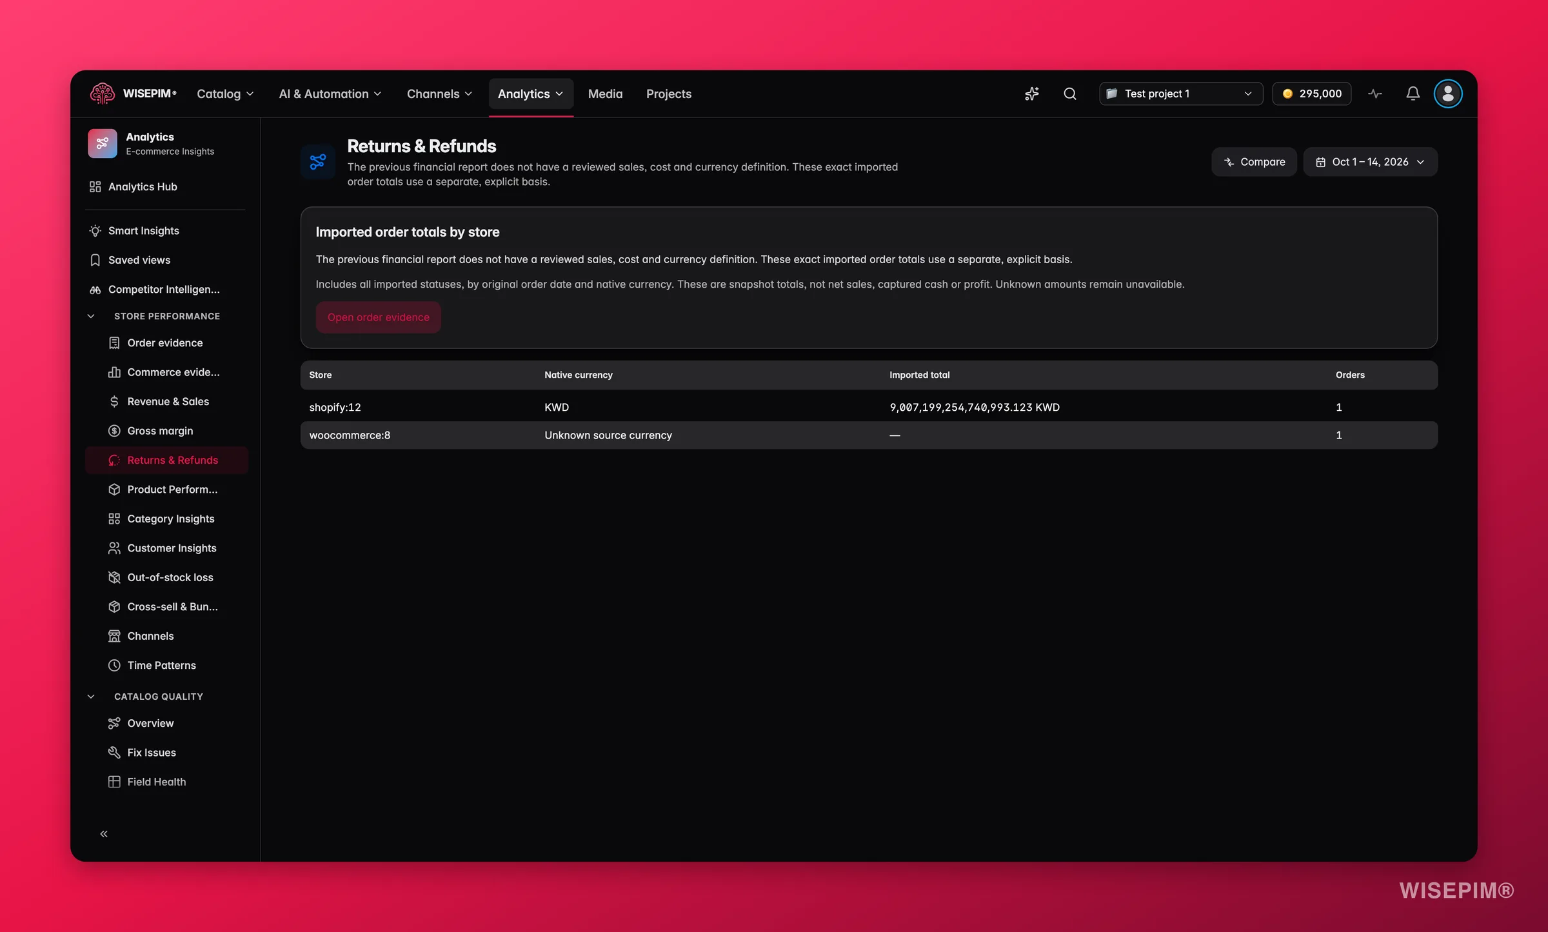Screen dimensions: 1548x932
Task: Open the Test project 1 selector
Action: coord(1180,94)
